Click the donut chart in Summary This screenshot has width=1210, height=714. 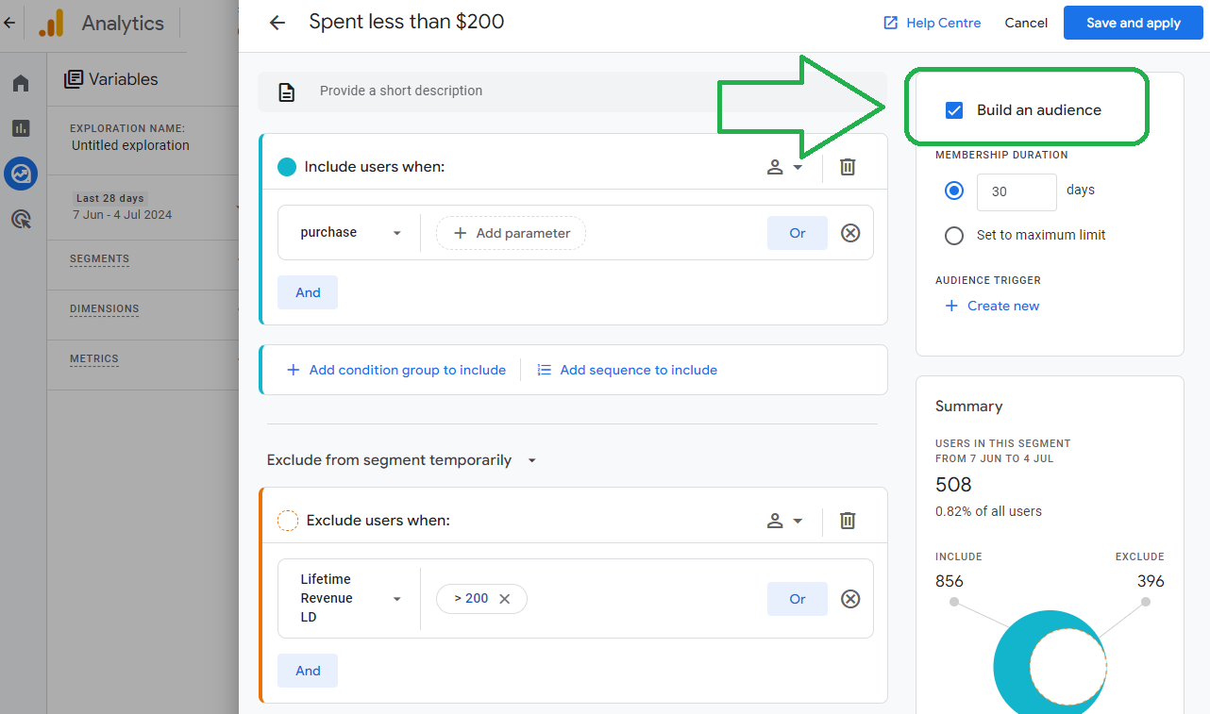(1050, 663)
